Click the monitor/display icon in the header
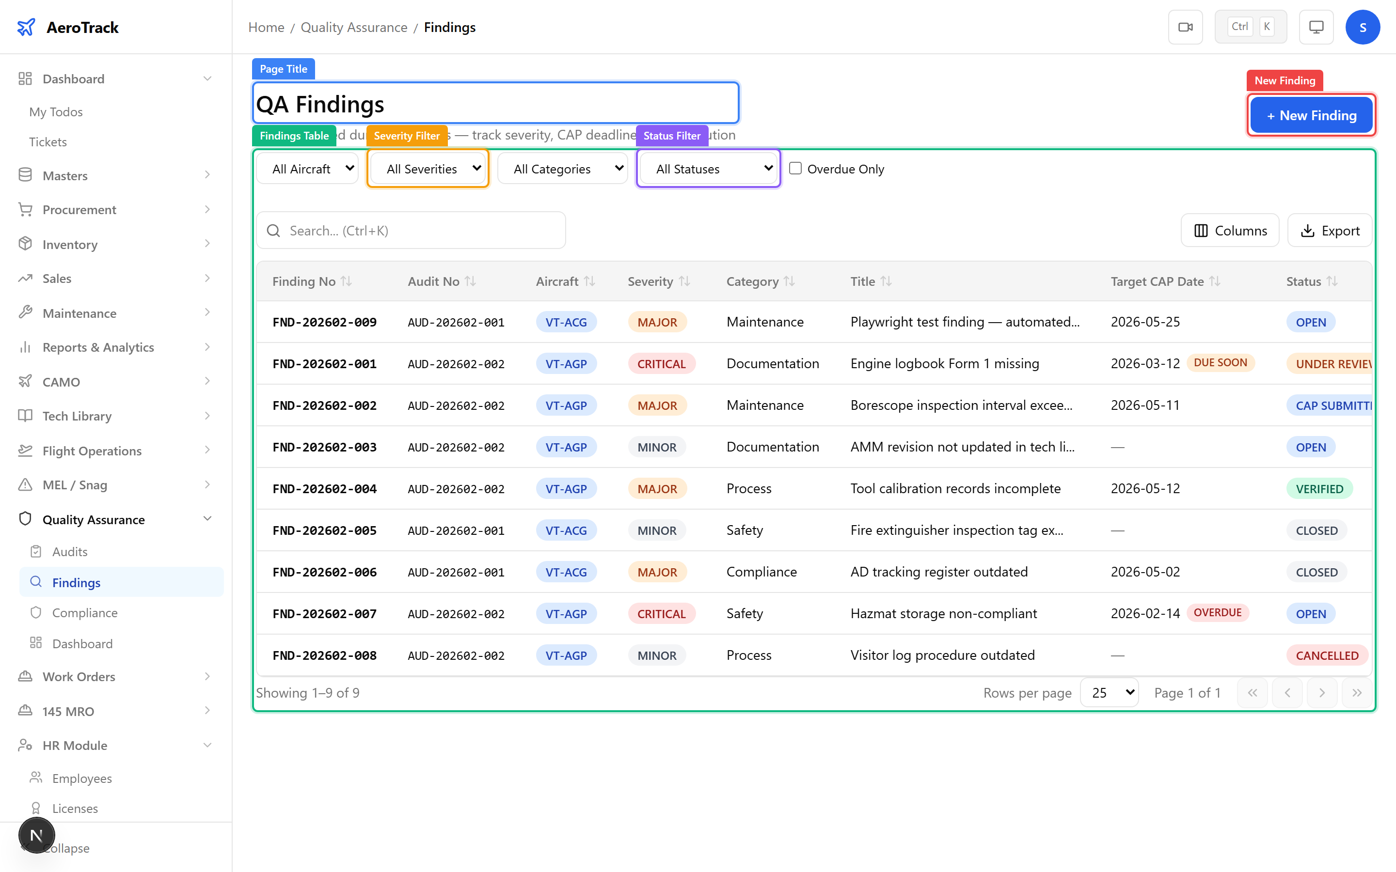1396x872 pixels. (x=1316, y=27)
